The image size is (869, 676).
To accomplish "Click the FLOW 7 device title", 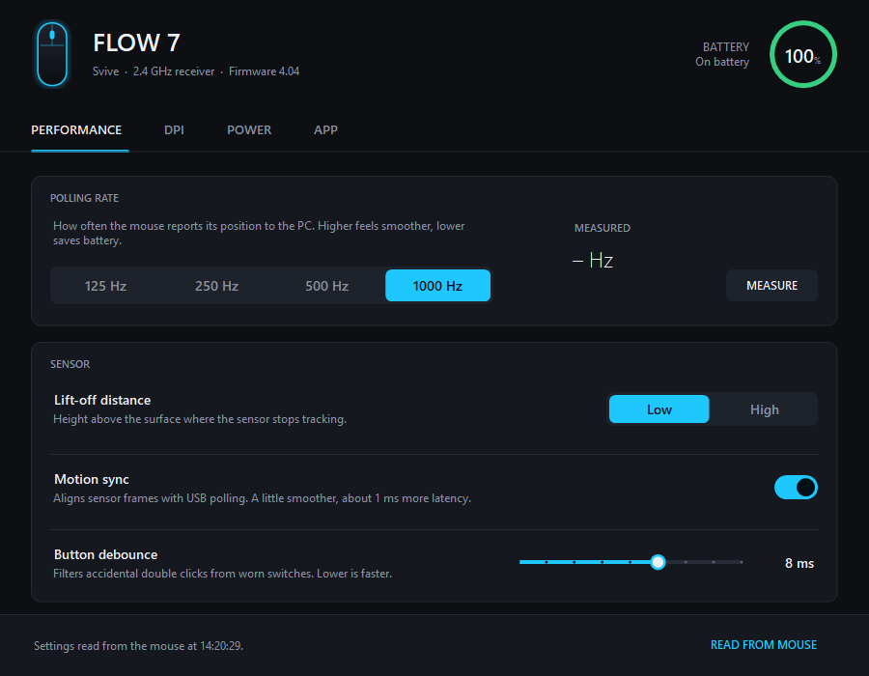I will point(136,42).
